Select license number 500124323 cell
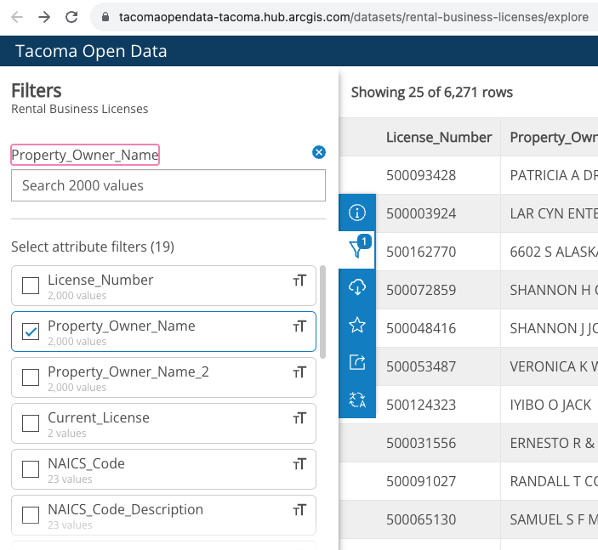This screenshot has width=598, height=550. point(421,405)
